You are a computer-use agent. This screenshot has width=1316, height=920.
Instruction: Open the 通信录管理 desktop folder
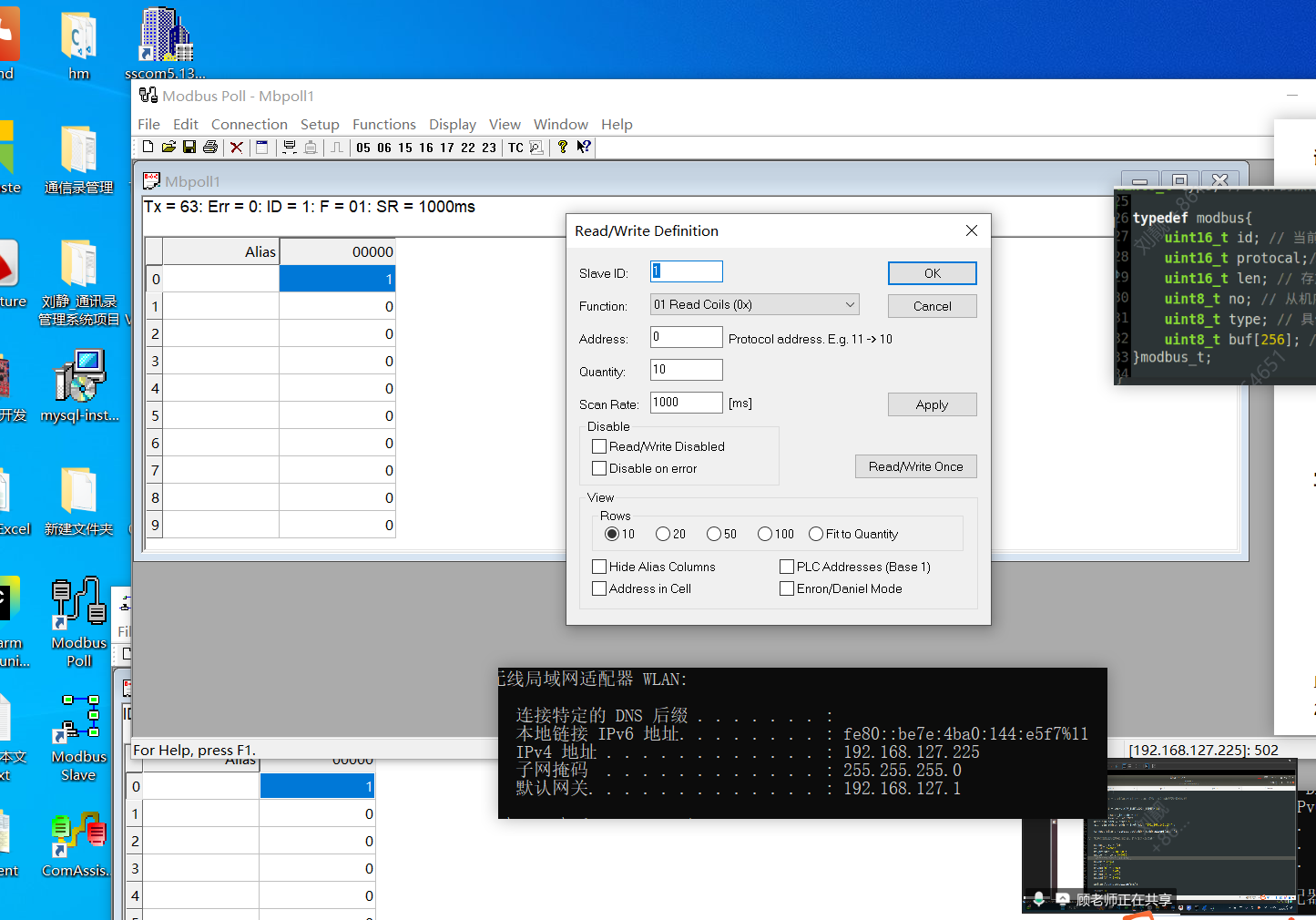coord(79,160)
